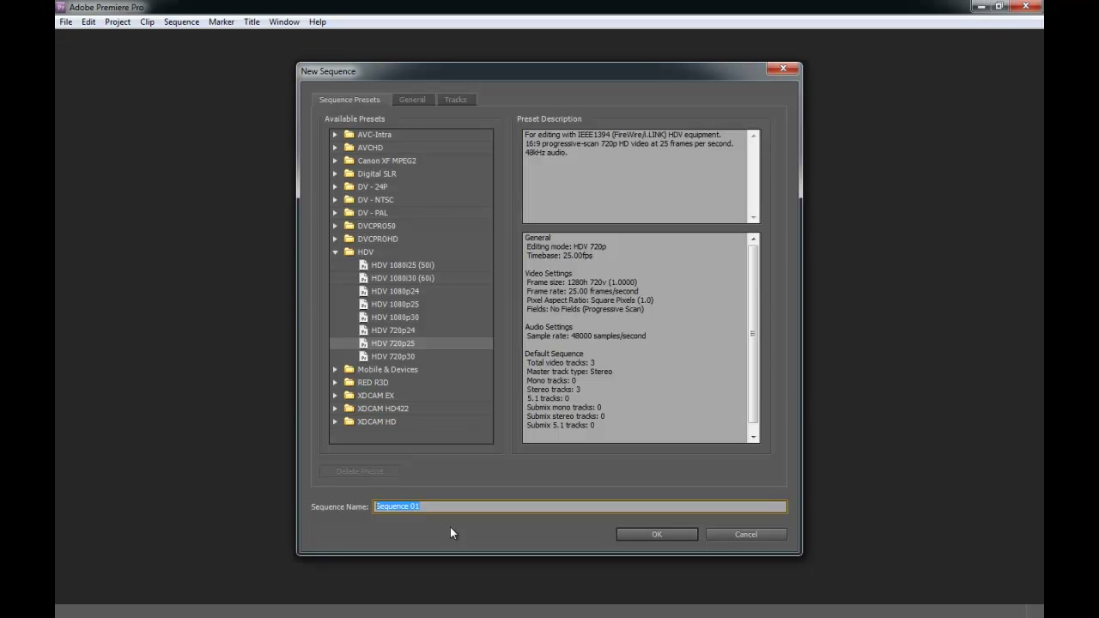This screenshot has width=1099, height=618.
Task: Click the RED R3D folder icon
Action: (349, 383)
